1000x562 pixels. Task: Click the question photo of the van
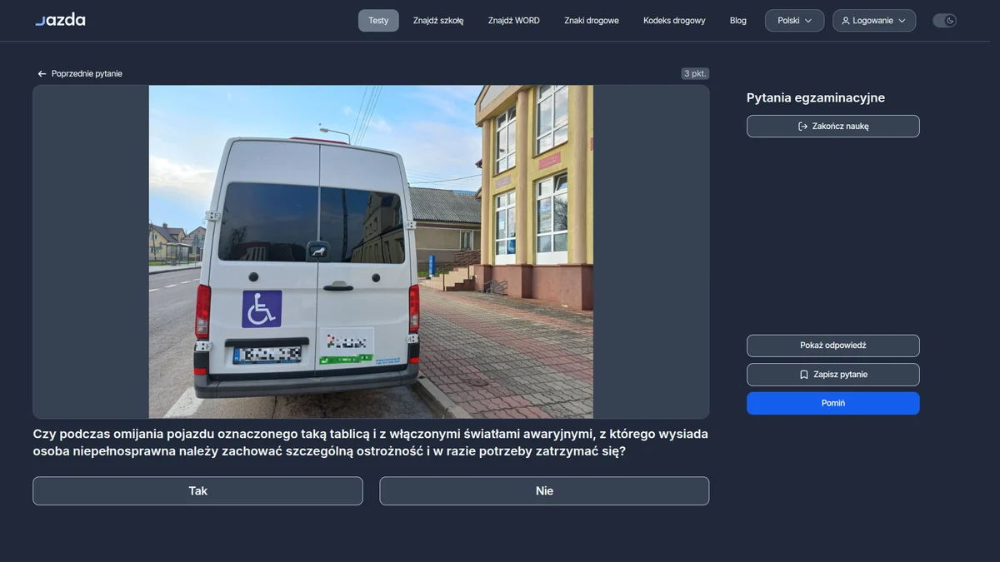[x=371, y=251]
